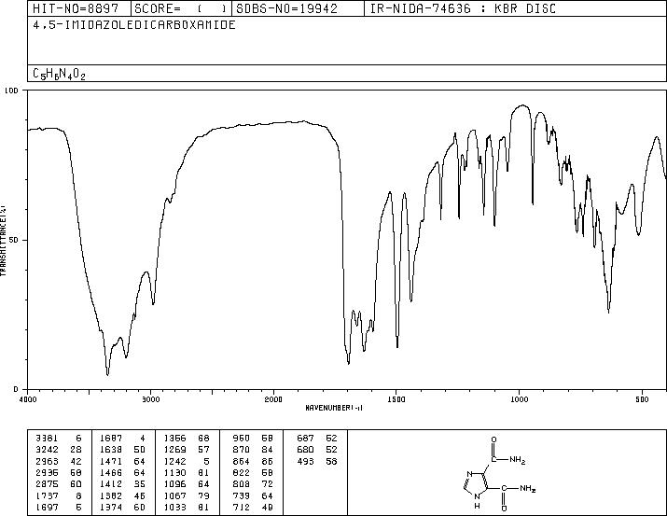Click the 960 peak table entry
This screenshot has width=667, height=516.
tap(252, 439)
